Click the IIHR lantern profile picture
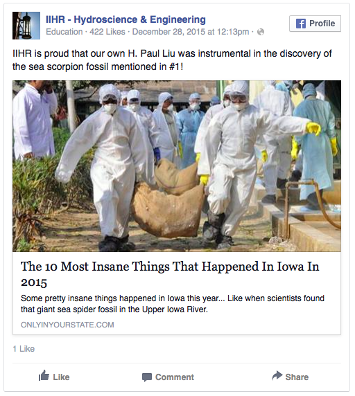The width and height of the screenshot is (355, 396). (26, 26)
